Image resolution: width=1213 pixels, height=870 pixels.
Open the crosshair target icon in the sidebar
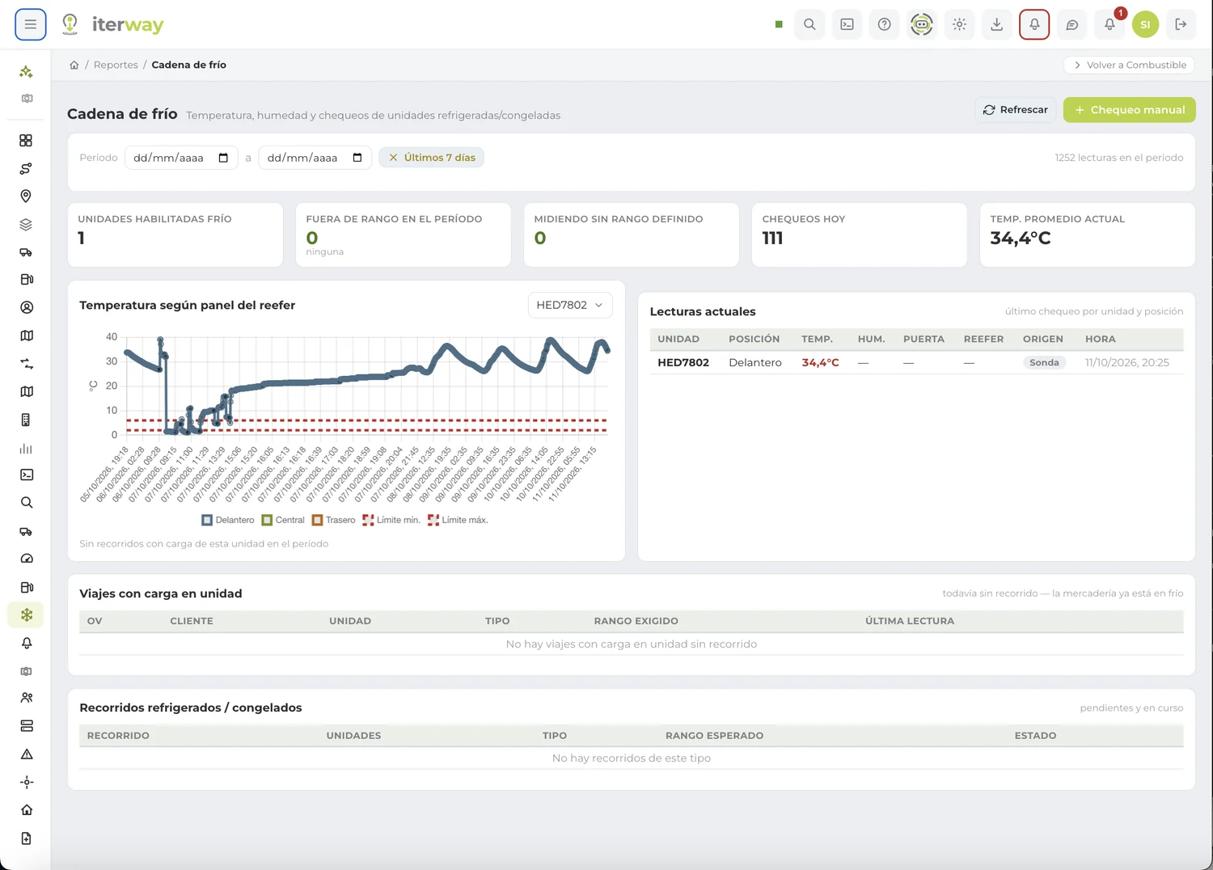pyautogui.click(x=27, y=782)
